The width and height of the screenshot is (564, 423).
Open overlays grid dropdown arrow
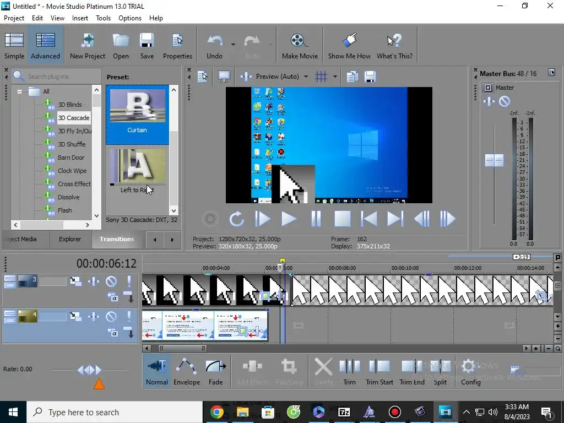[x=335, y=77]
